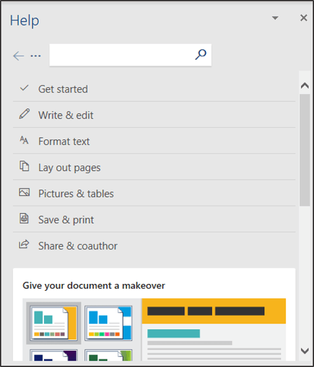This screenshot has width=314, height=367.
Task: Select the blue-accent document theme thumbnail
Action: 108,323
